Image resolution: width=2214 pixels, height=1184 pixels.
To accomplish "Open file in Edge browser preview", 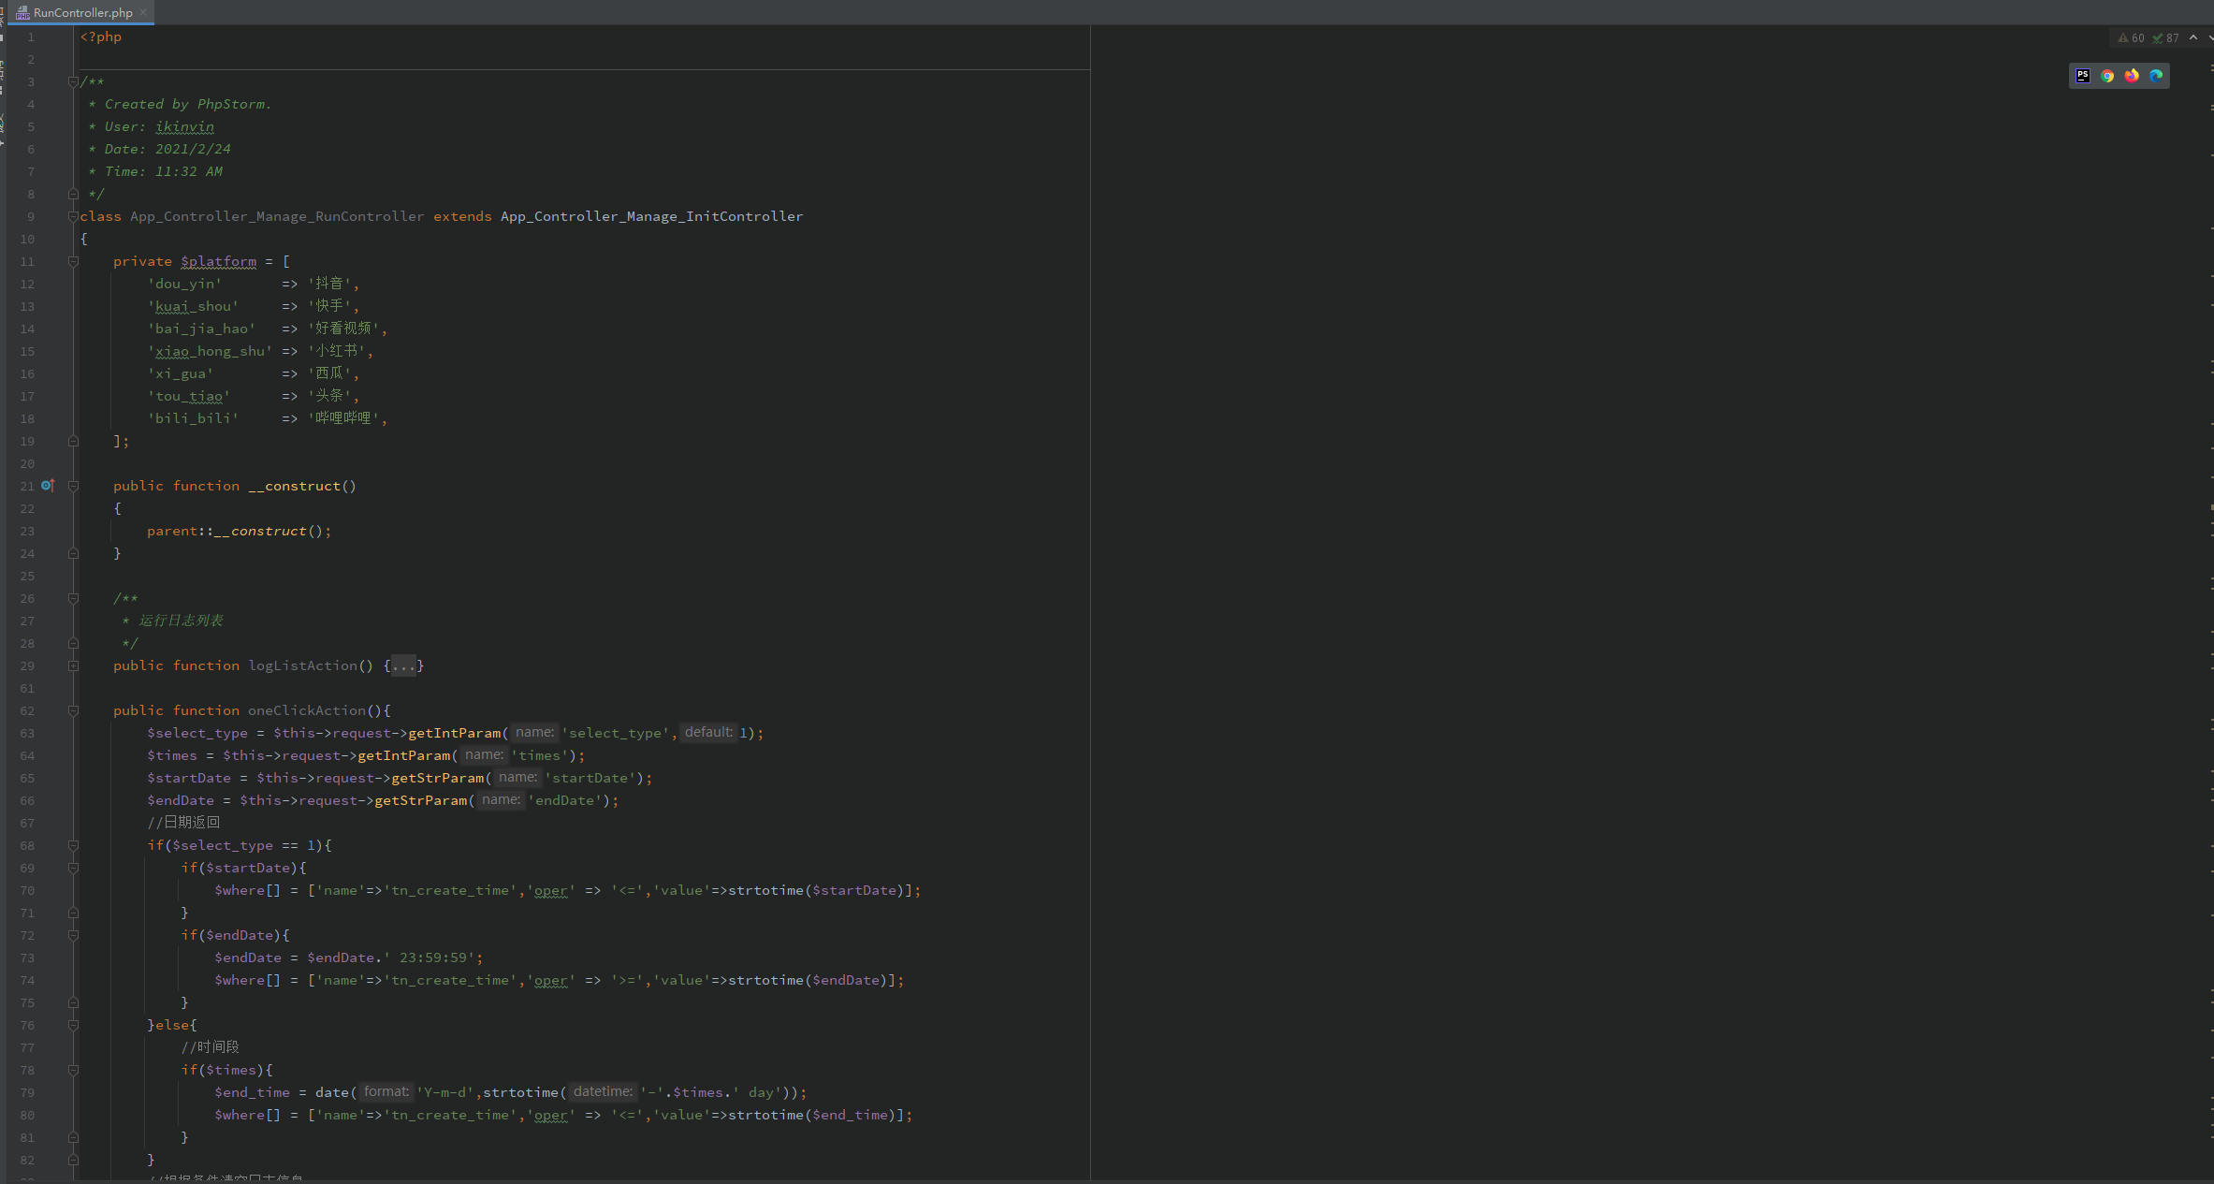I will [x=2156, y=76].
